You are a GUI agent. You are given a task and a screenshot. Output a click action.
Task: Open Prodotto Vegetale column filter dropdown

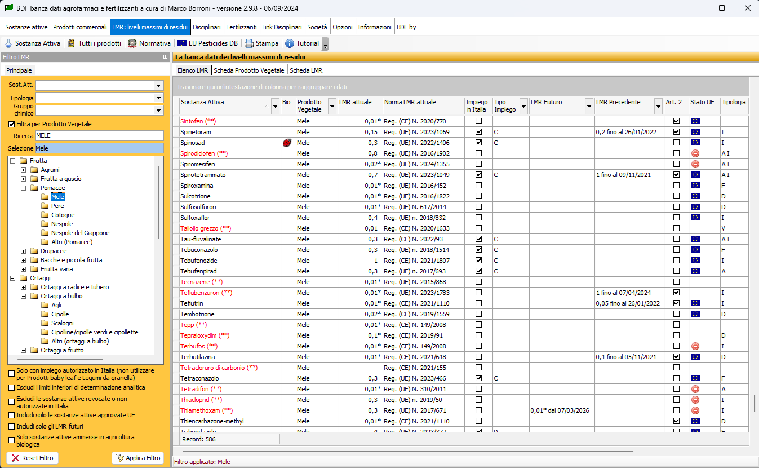332,106
